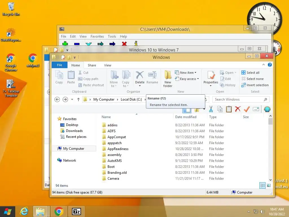This screenshot has width=289, height=217.
Task: Open the Properties dropdown arrow
Action: pyautogui.click(x=211, y=86)
